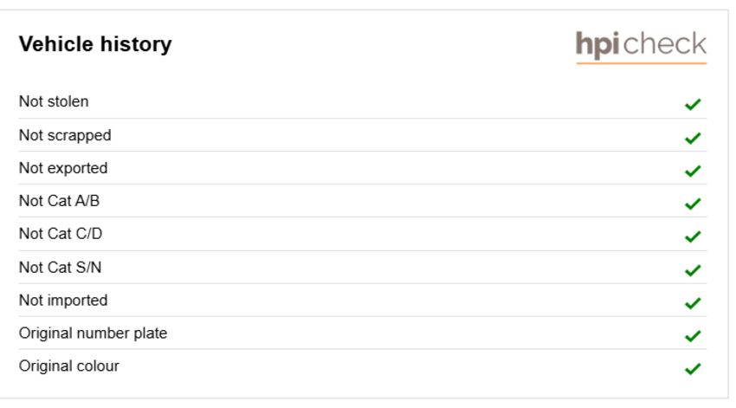Click the green checkmark beside Not stolen
The image size is (736, 408).
coord(693,104)
